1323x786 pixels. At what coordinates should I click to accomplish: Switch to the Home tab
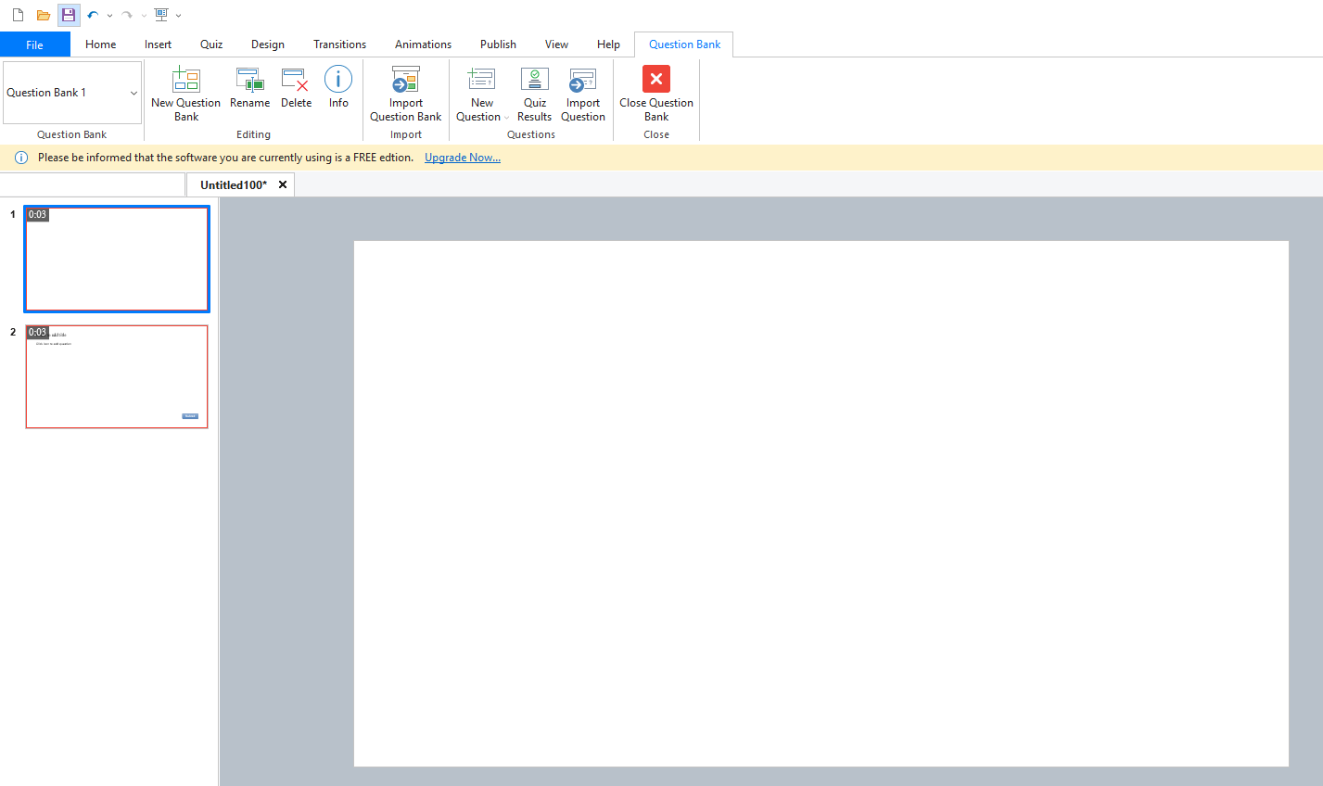tap(101, 44)
